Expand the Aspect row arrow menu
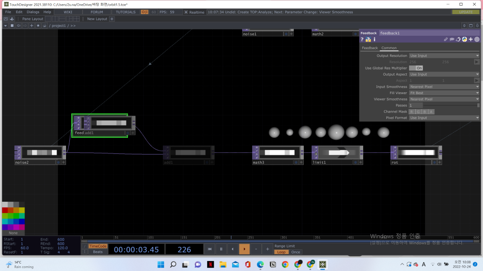Image resolution: width=483 pixels, height=271 pixels. tap(476, 80)
